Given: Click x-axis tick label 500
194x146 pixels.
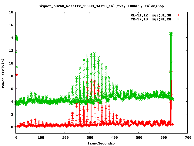Looking at the screenshot, I should pos(139,137).
